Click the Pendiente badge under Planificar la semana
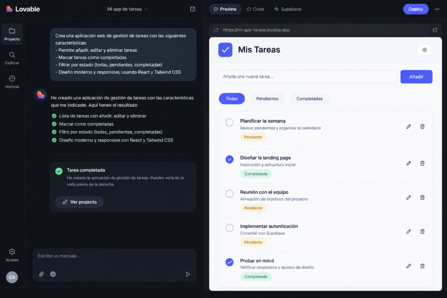This screenshot has height=298, width=447. 253,137
